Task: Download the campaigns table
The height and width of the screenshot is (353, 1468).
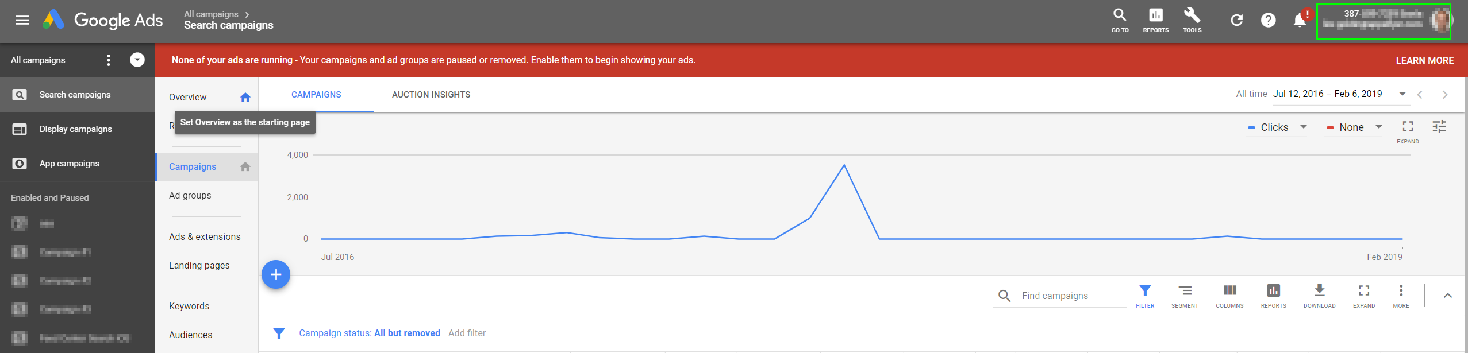Action: pos(1319,296)
